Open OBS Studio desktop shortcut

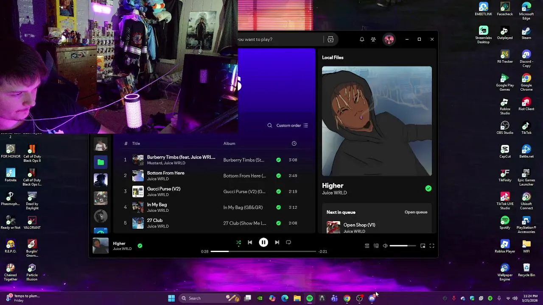point(505,128)
